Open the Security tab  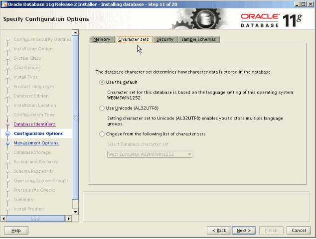165,39
